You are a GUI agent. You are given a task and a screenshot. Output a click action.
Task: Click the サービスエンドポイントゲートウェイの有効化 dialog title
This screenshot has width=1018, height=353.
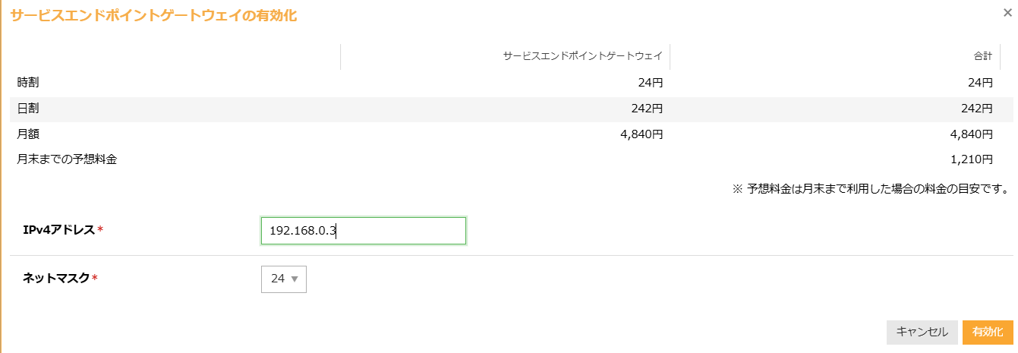[153, 15]
